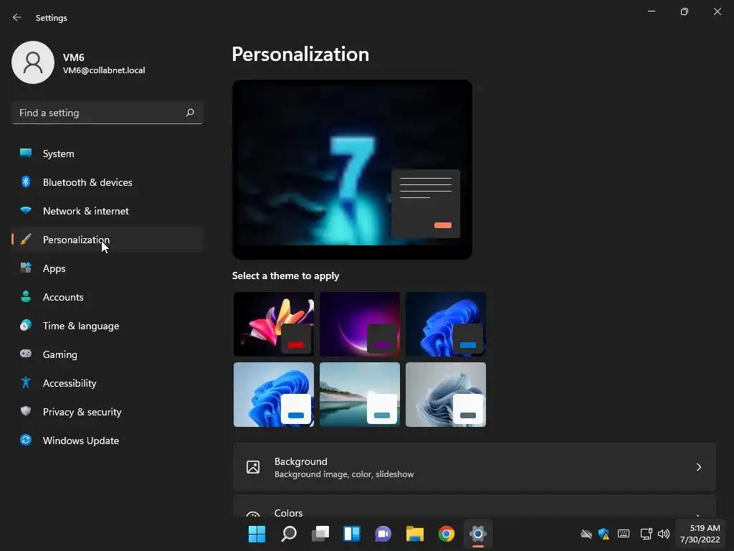Image resolution: width=734 pixels, height=551 pixels.
Task: Click the Network wifi icon in sidebar
Action: pos(26,210)
